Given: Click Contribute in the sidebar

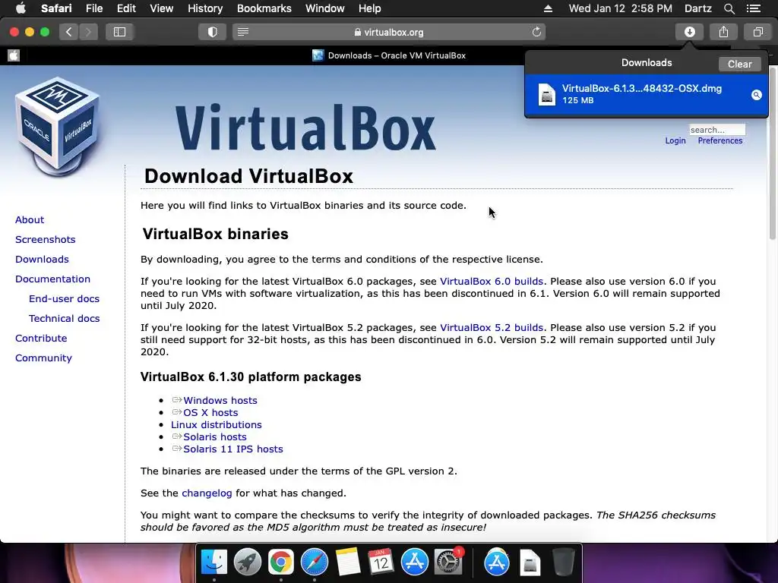Looking at the screenshot, I should (x=41, y=338).
